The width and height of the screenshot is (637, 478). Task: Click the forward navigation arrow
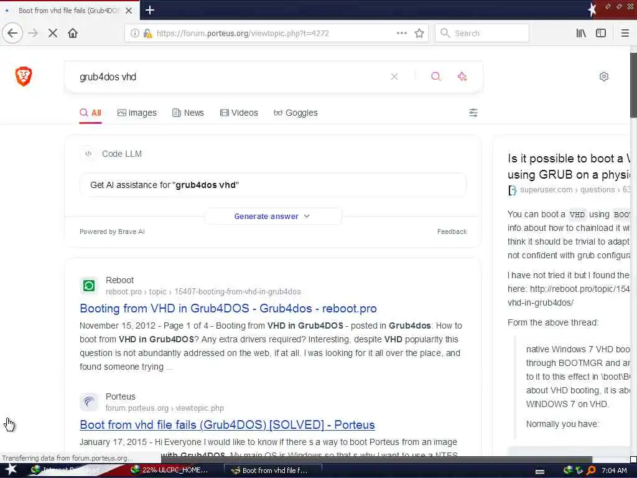point(34,33)
